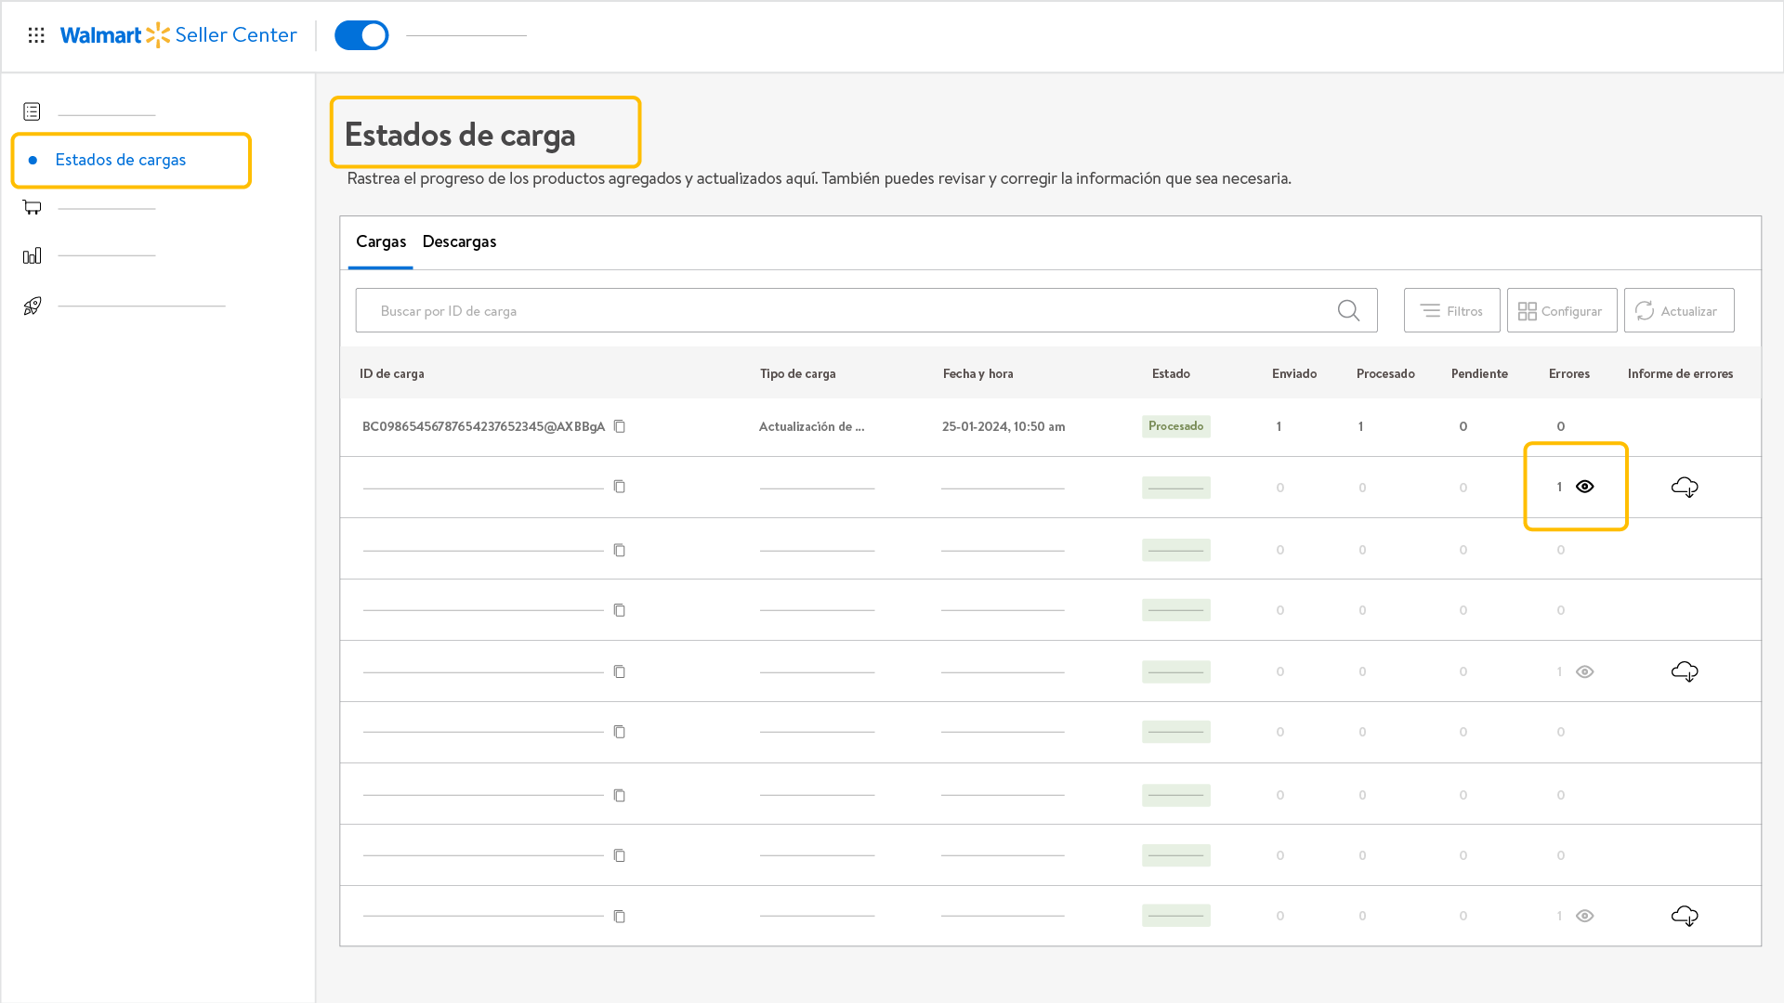Click the Walmart Seller Center logo
Viewport: 1784px width, 1003px height.
pos(178,35)
